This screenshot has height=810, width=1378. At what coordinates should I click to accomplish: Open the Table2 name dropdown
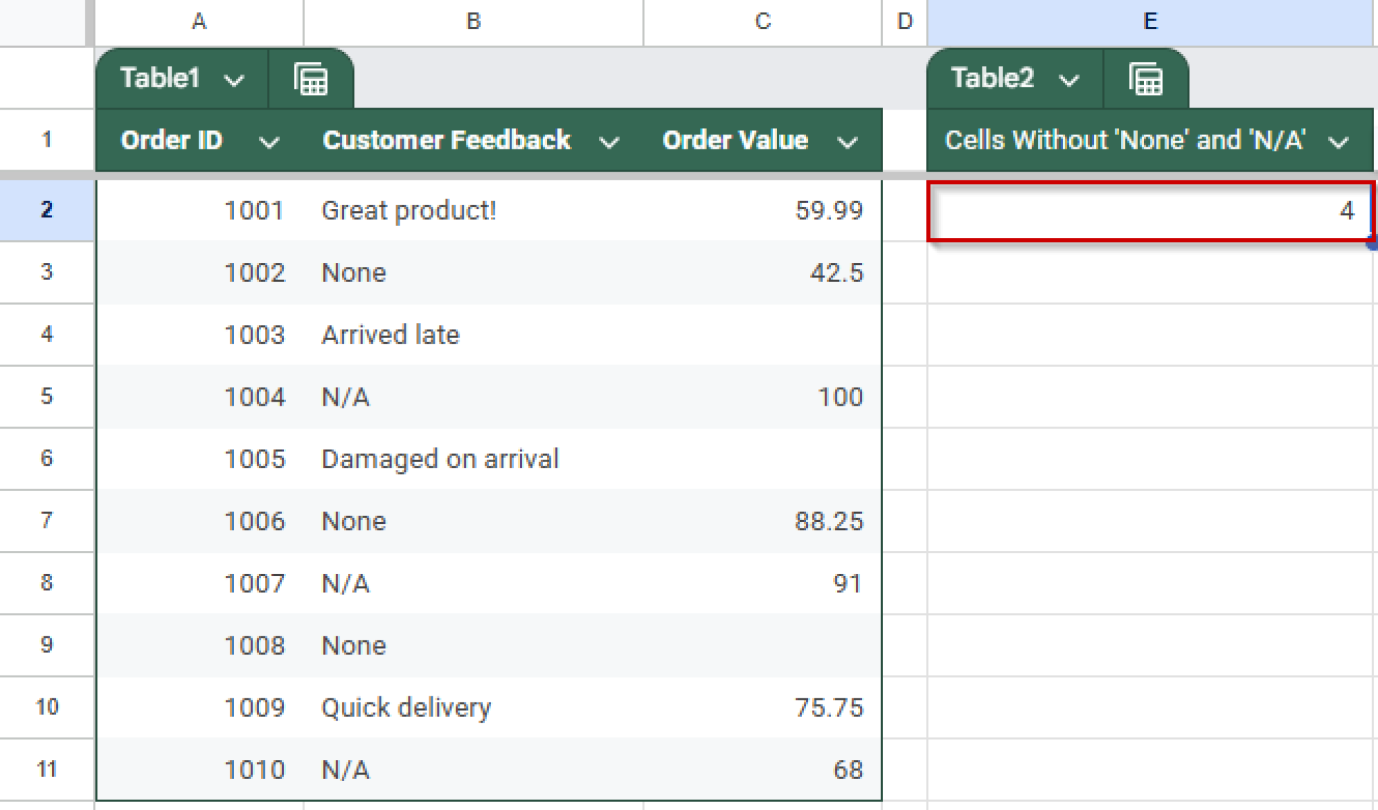[1069, 79]
